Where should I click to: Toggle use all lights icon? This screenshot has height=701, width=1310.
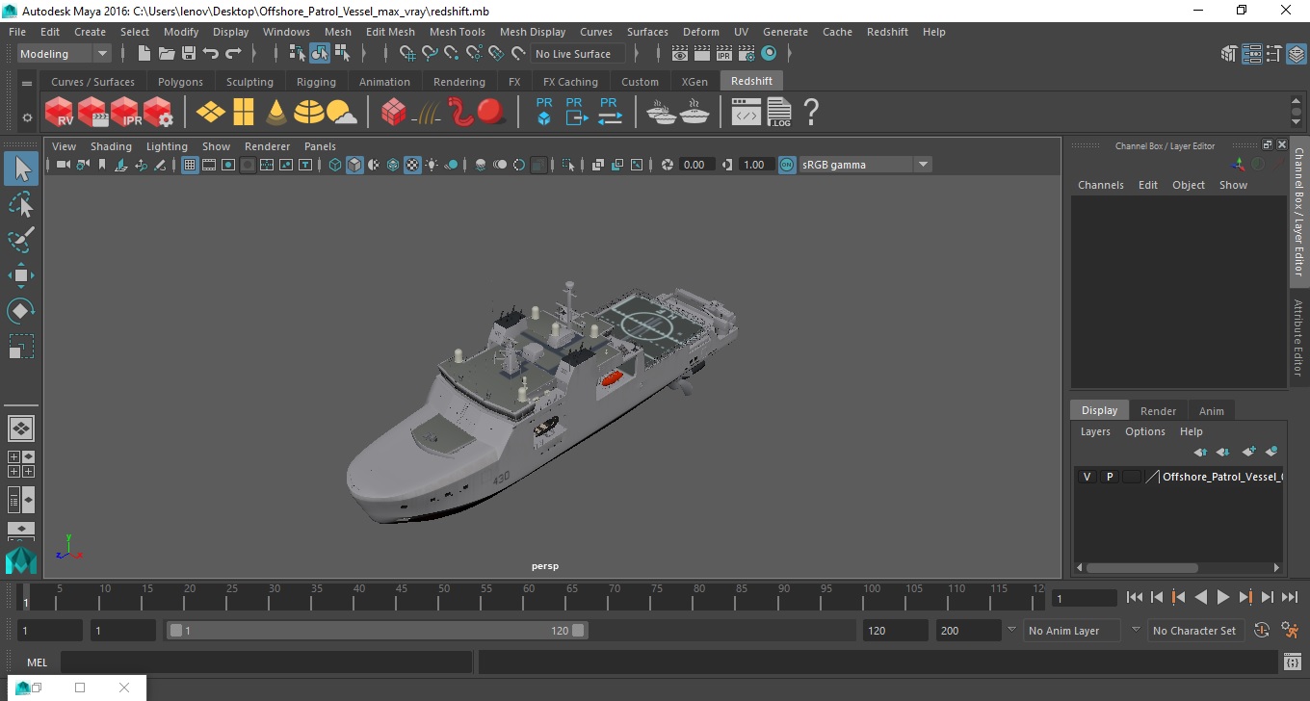pyautogui.click(x=432, y=165)
